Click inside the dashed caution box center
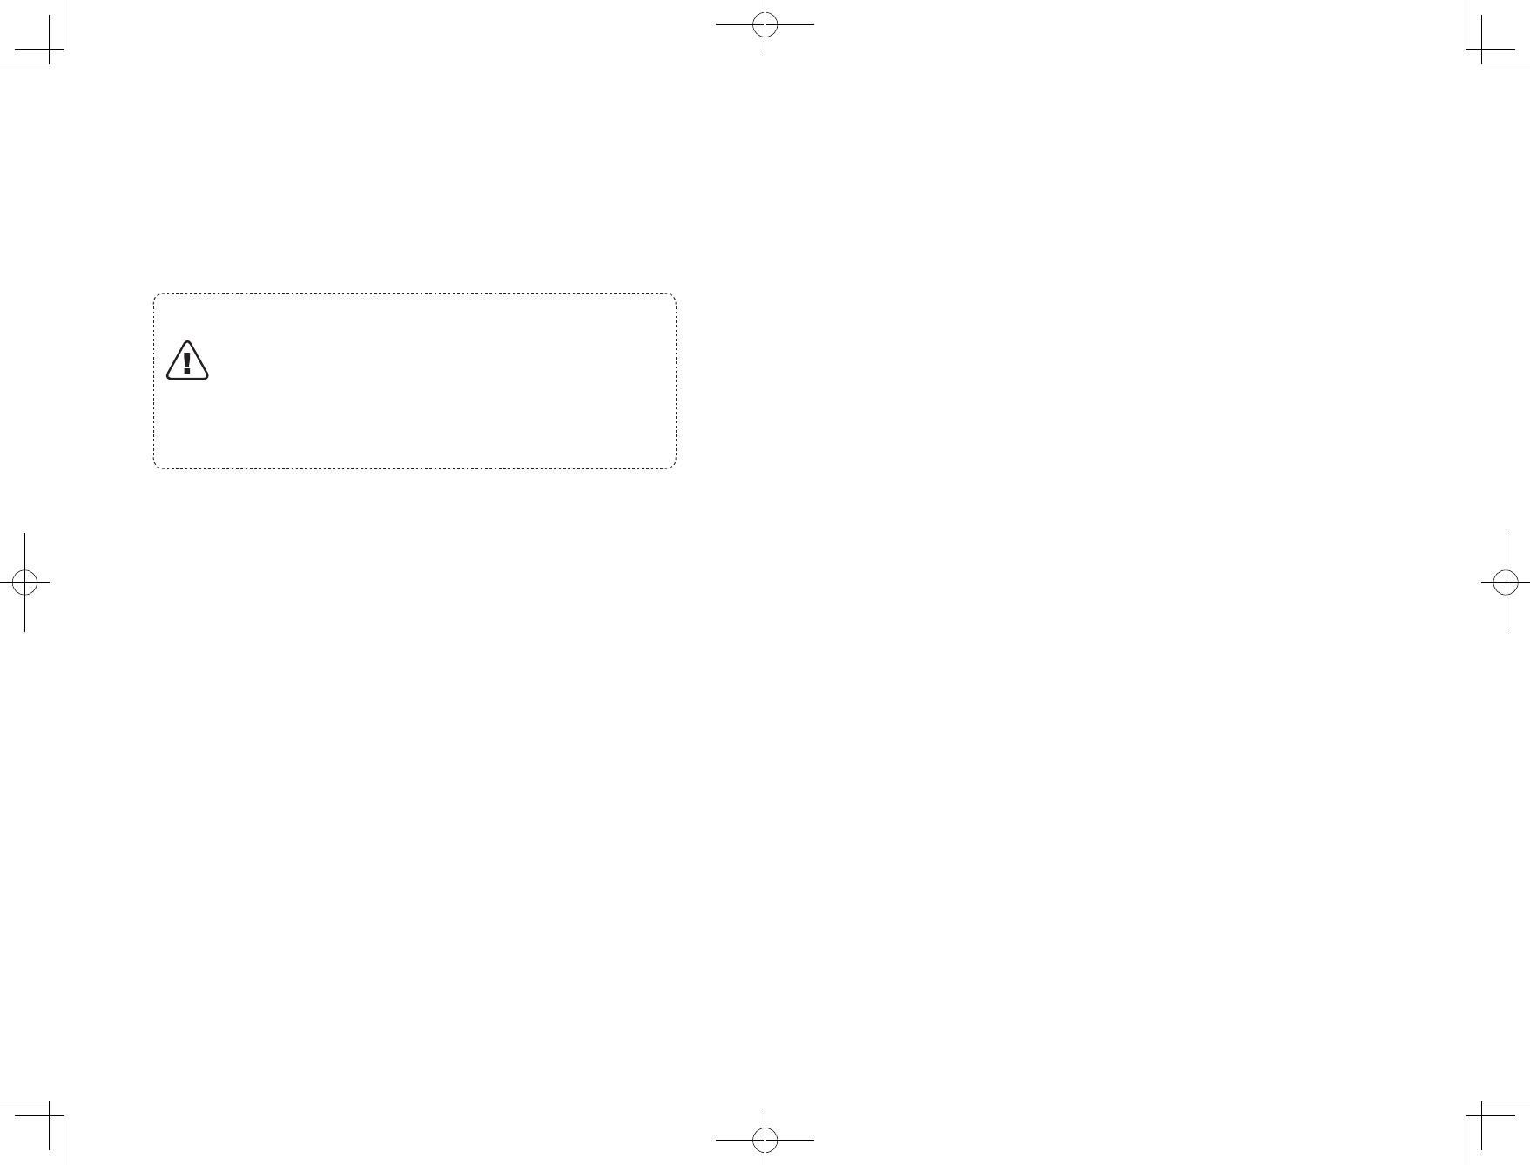This screenshot has width=1530, height=1165. pos(415,381)
